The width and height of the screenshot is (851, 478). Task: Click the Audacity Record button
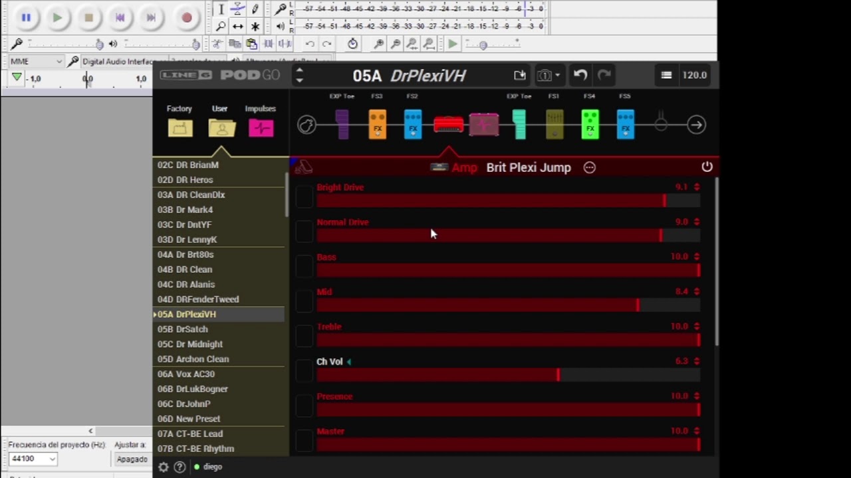pos(187,18)
